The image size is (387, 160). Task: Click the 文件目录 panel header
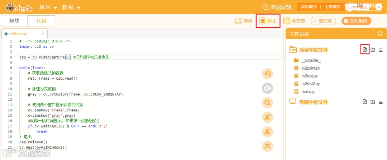pyautogui.click(x=336, y=34)
